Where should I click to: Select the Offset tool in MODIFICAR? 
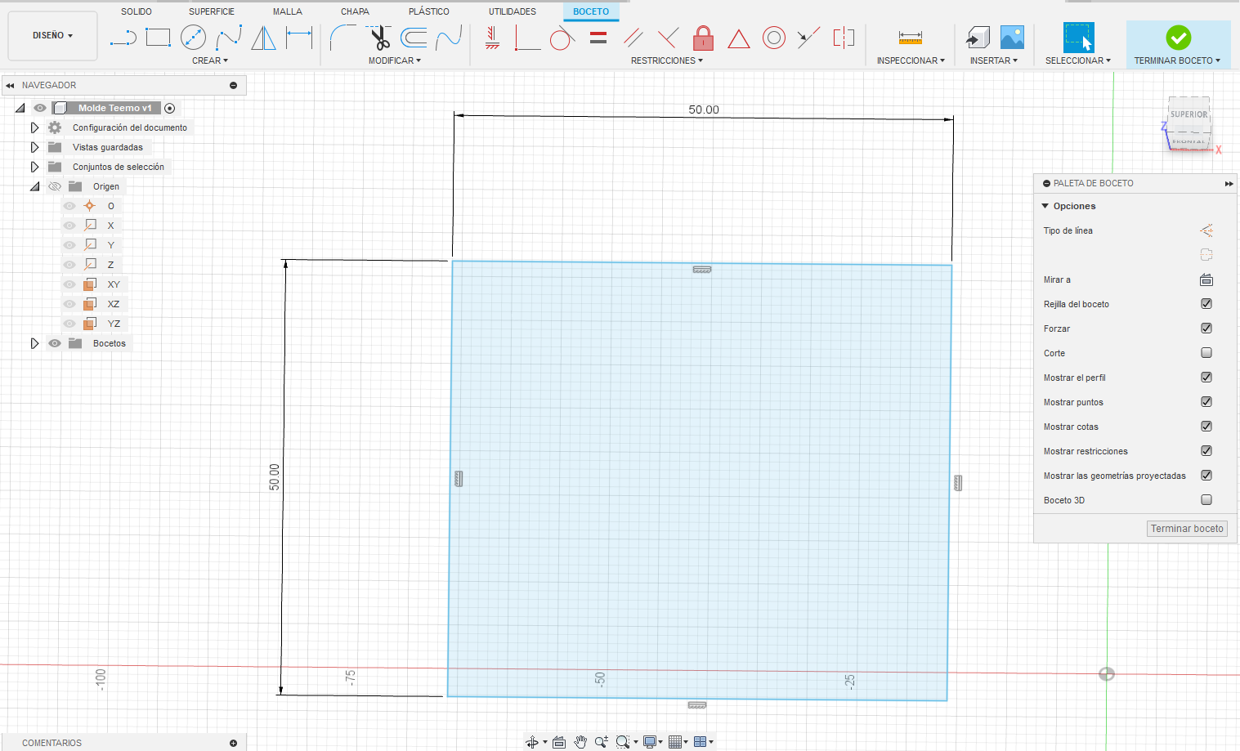[413, 37]
